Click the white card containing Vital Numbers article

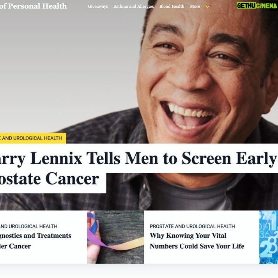(x=202, y=237)
